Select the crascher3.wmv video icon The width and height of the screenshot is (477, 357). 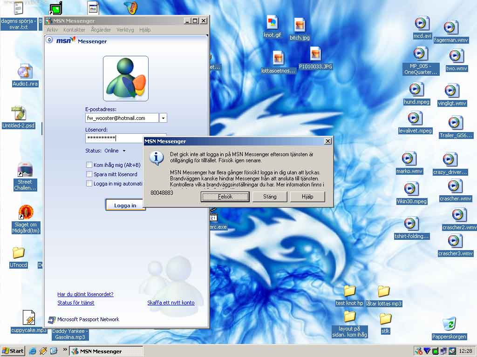pos(455,241)
